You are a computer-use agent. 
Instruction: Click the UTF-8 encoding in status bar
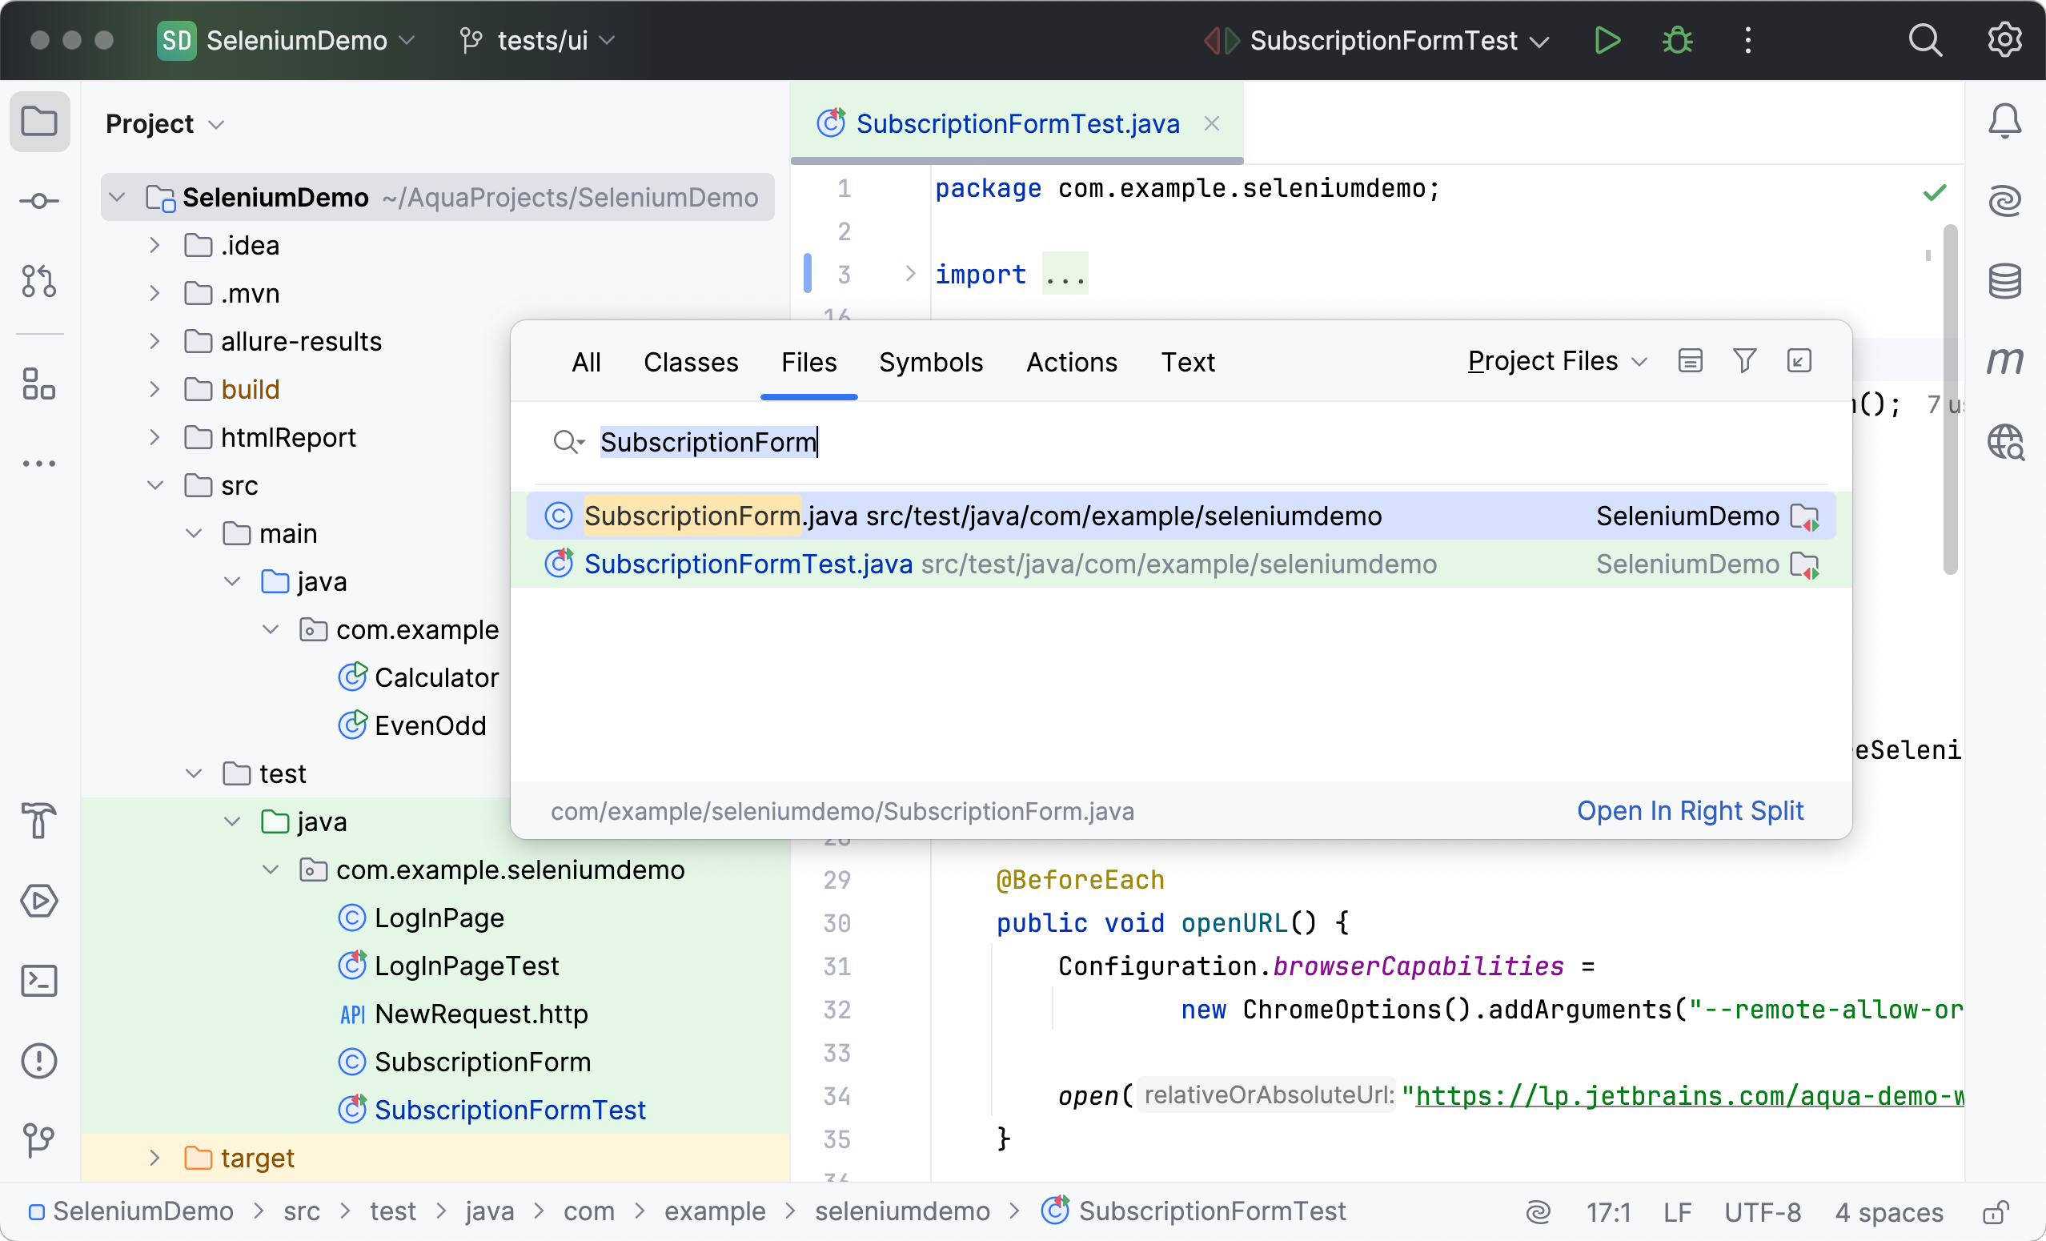click(x=1762, y=1212)
